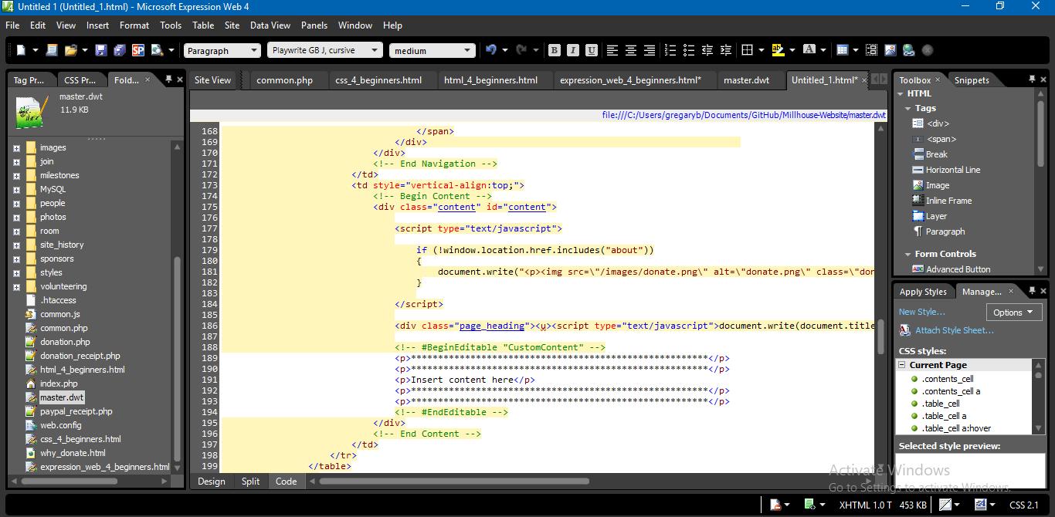
Task: Switch to Design view
Action: [x=212, y=482]
